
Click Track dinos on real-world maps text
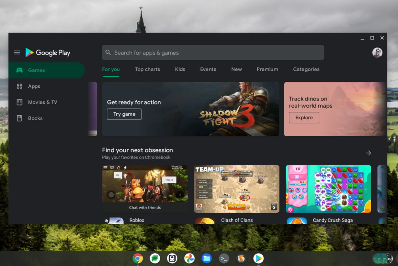pos(311,102)
